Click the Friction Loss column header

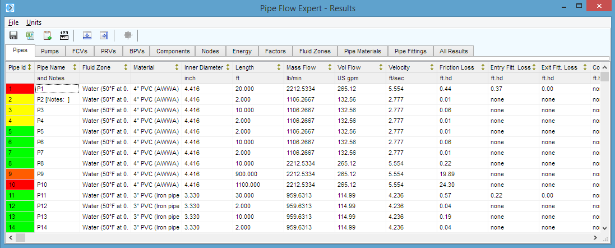point(463,67)
